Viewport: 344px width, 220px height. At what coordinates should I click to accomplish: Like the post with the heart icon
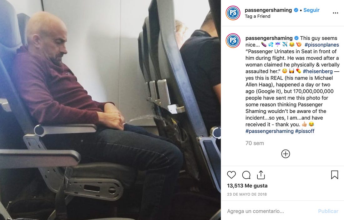pos(231,175)
